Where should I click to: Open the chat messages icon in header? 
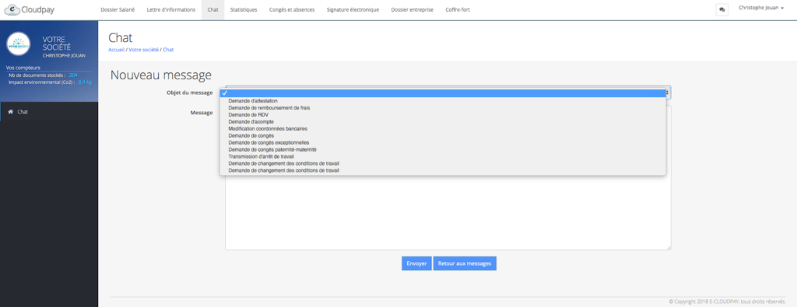click(722, 9)
